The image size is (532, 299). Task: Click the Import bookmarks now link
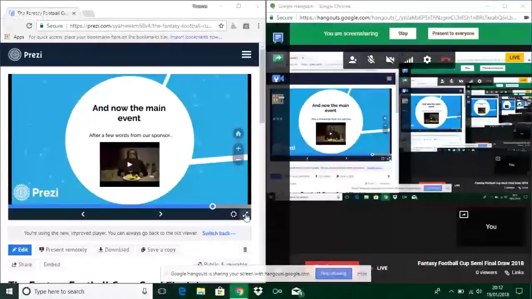pos(196,37)
